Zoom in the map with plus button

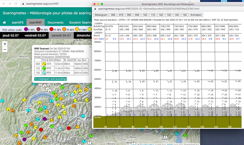tap(5, 44)
